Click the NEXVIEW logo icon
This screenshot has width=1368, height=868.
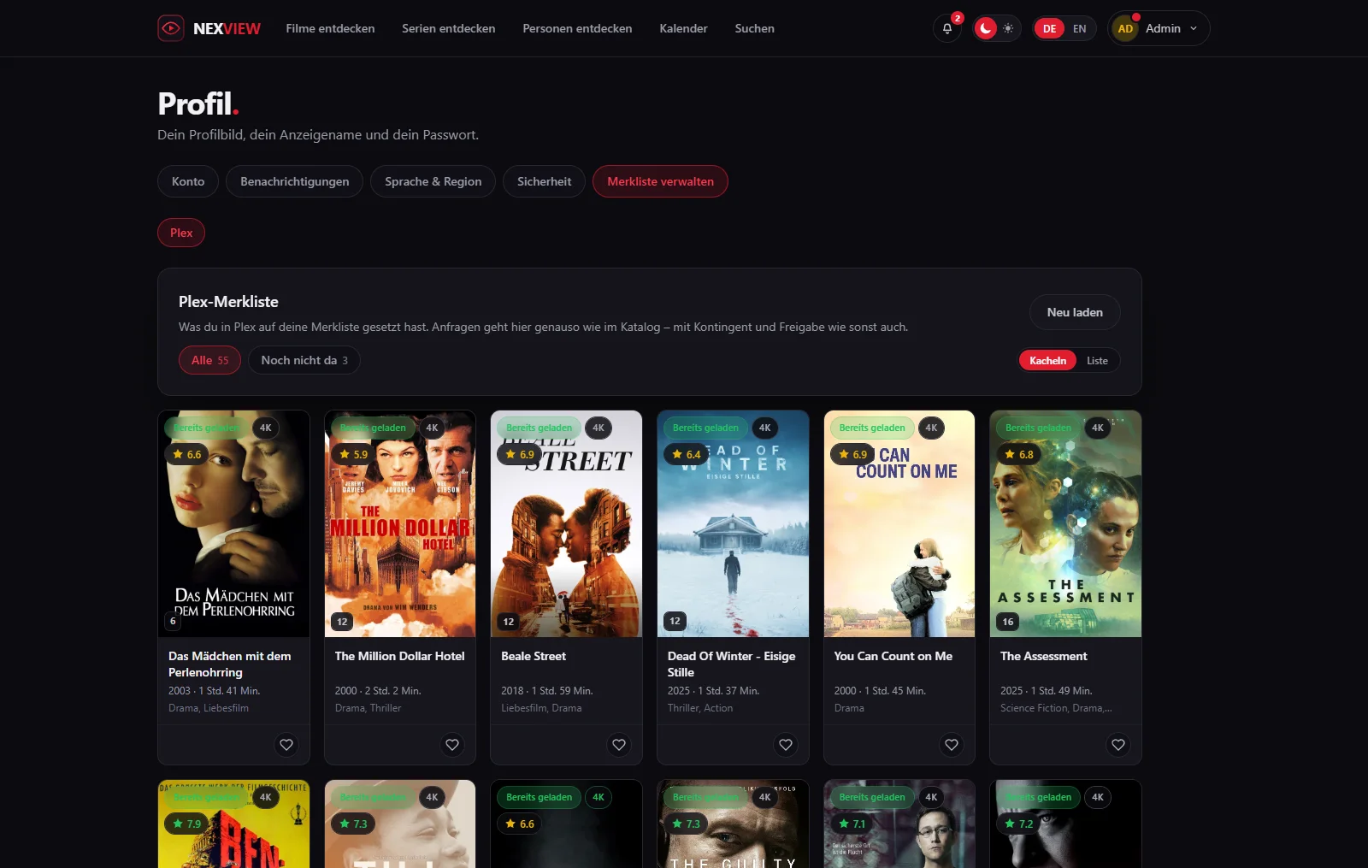click(171, 28)
